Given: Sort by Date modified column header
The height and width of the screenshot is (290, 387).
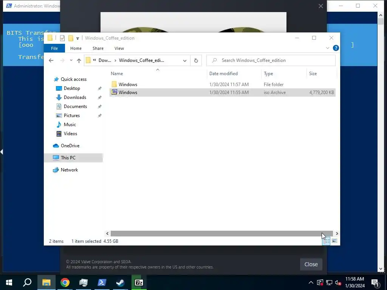Looking at the screenshot, I should 234,74.
